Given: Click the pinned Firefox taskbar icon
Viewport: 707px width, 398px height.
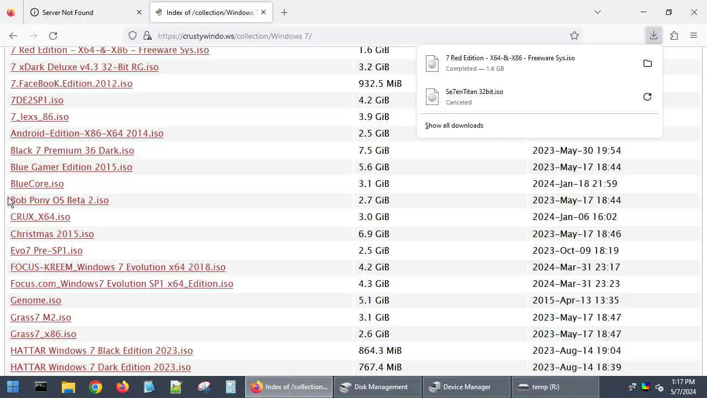Looking at the screenshot, I should (x=122, y=387).
